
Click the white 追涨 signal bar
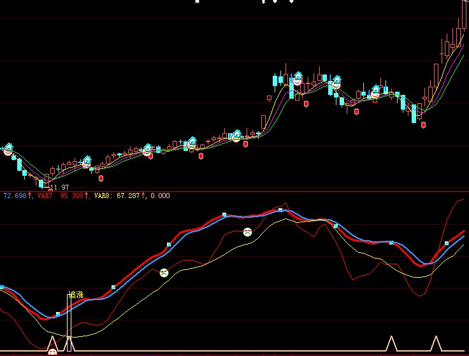click(x=69, y=322)
